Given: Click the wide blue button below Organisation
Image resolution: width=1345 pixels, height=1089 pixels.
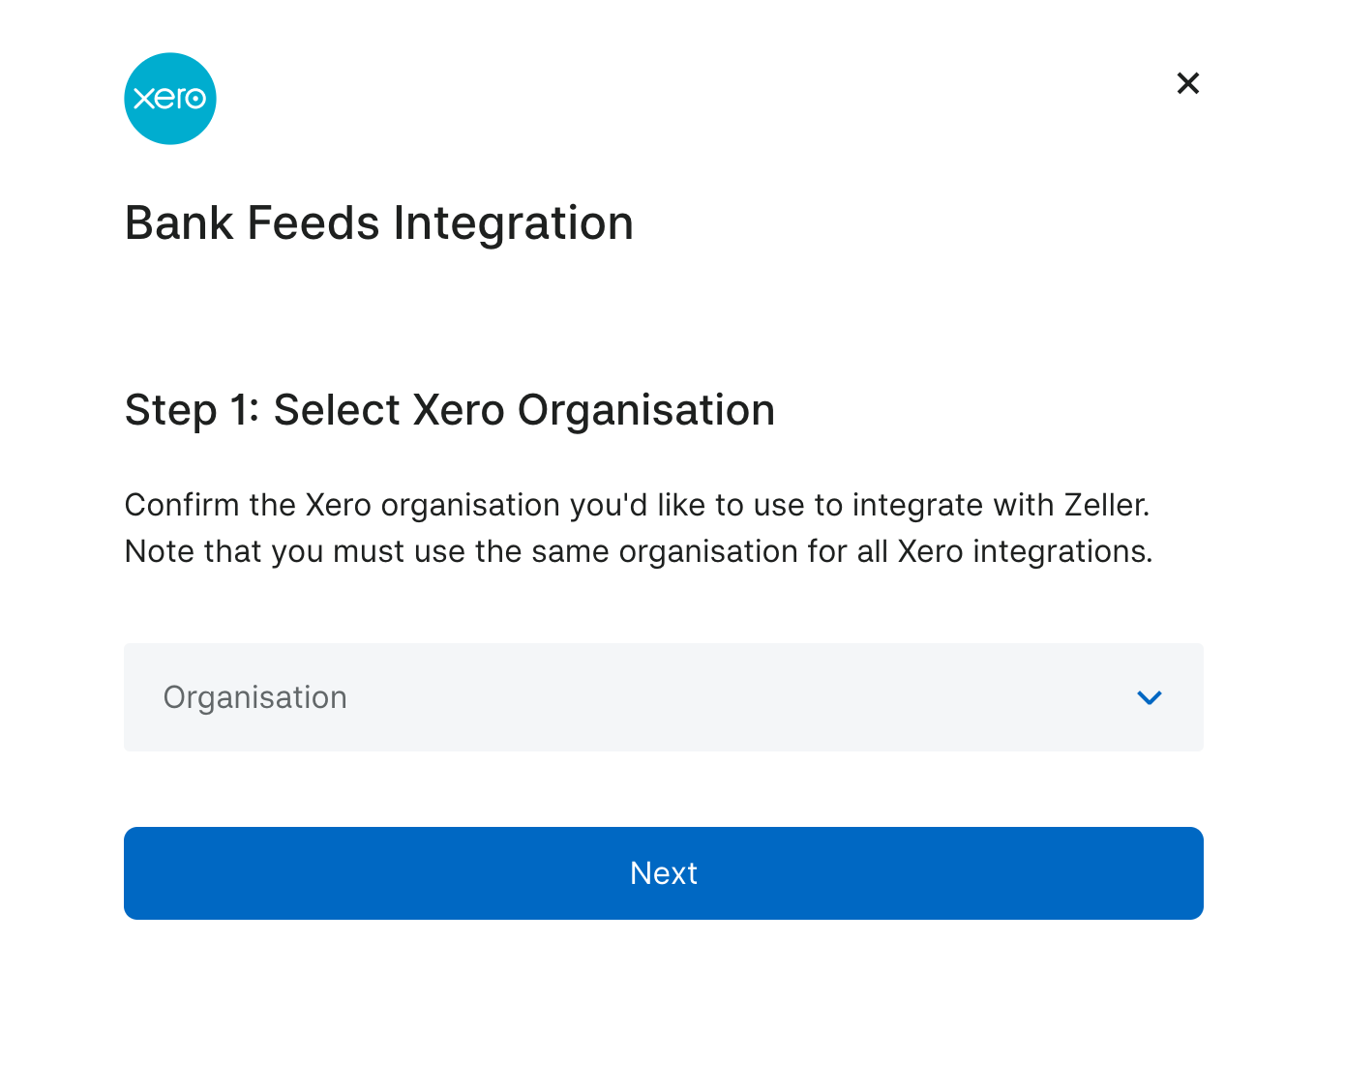Looking at the screenshot, I should coord(663,873).
